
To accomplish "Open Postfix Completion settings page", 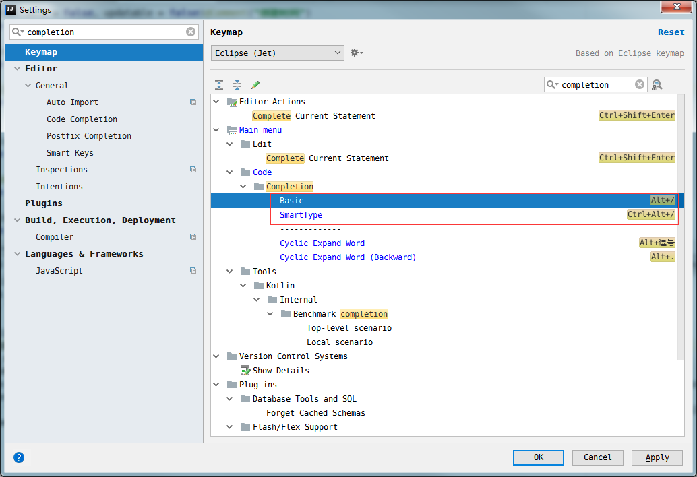I will point(89,136).
